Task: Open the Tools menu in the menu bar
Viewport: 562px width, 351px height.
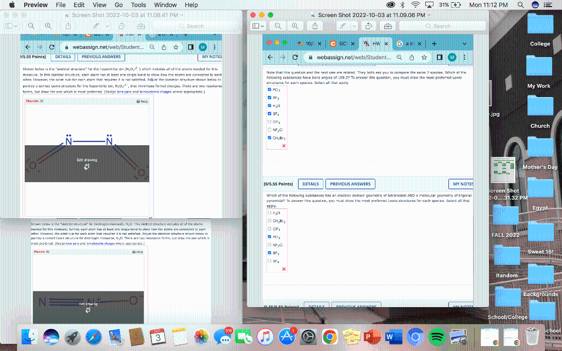Action: (138, 5)
